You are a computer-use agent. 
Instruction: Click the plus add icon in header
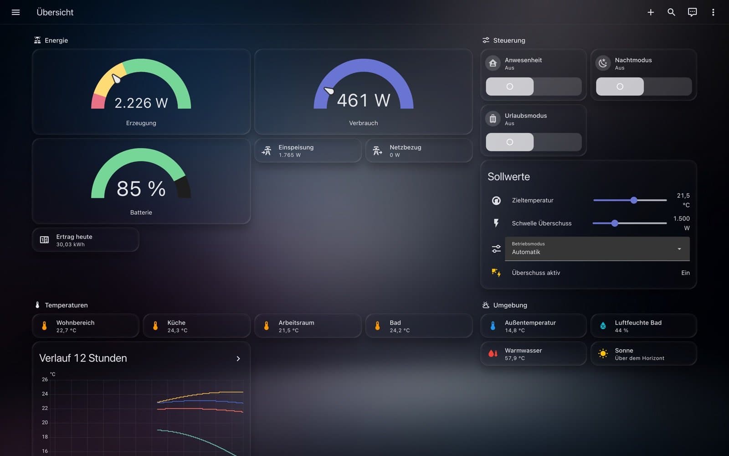pos(651,12)
